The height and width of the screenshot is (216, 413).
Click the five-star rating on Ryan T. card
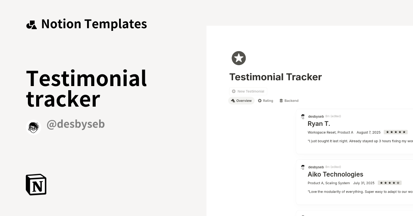395,132
